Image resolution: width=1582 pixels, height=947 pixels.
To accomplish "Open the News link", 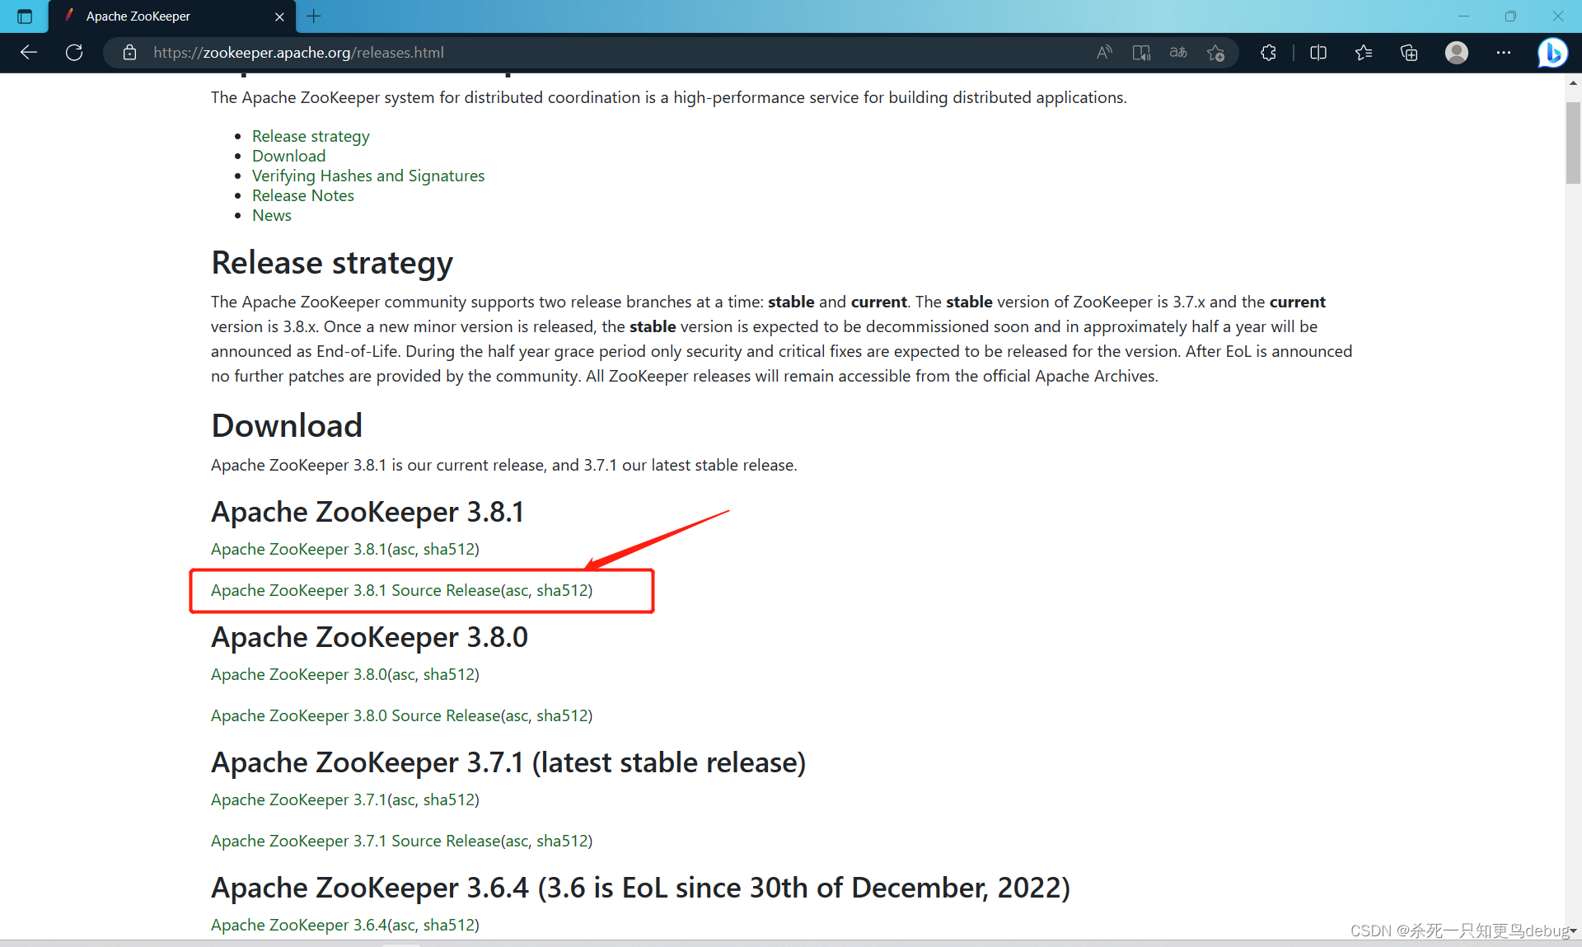I will (x=271, y=215).
